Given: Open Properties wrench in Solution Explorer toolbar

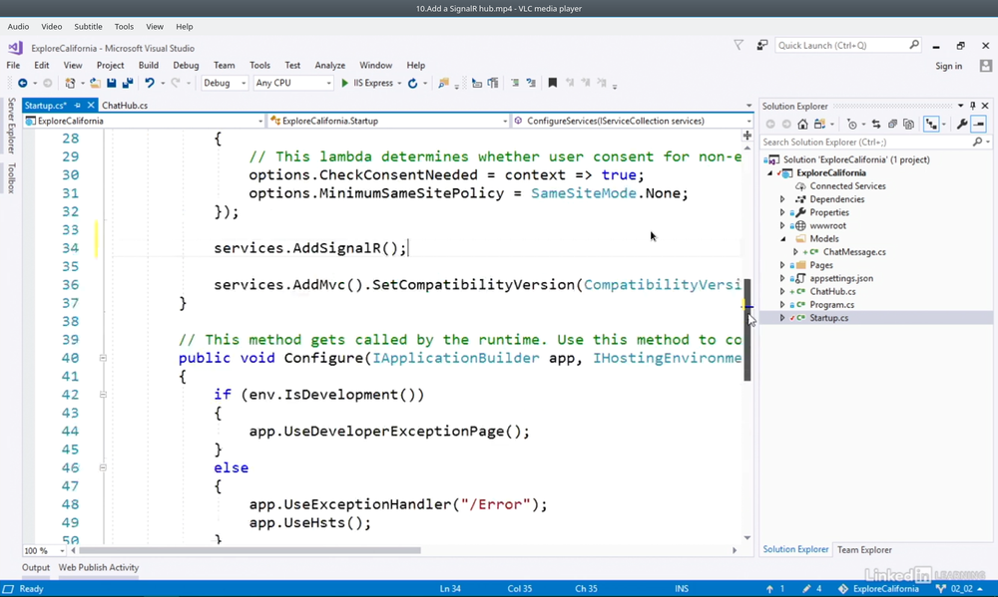Looking at the screenshot, I should [x=962, y=125].
